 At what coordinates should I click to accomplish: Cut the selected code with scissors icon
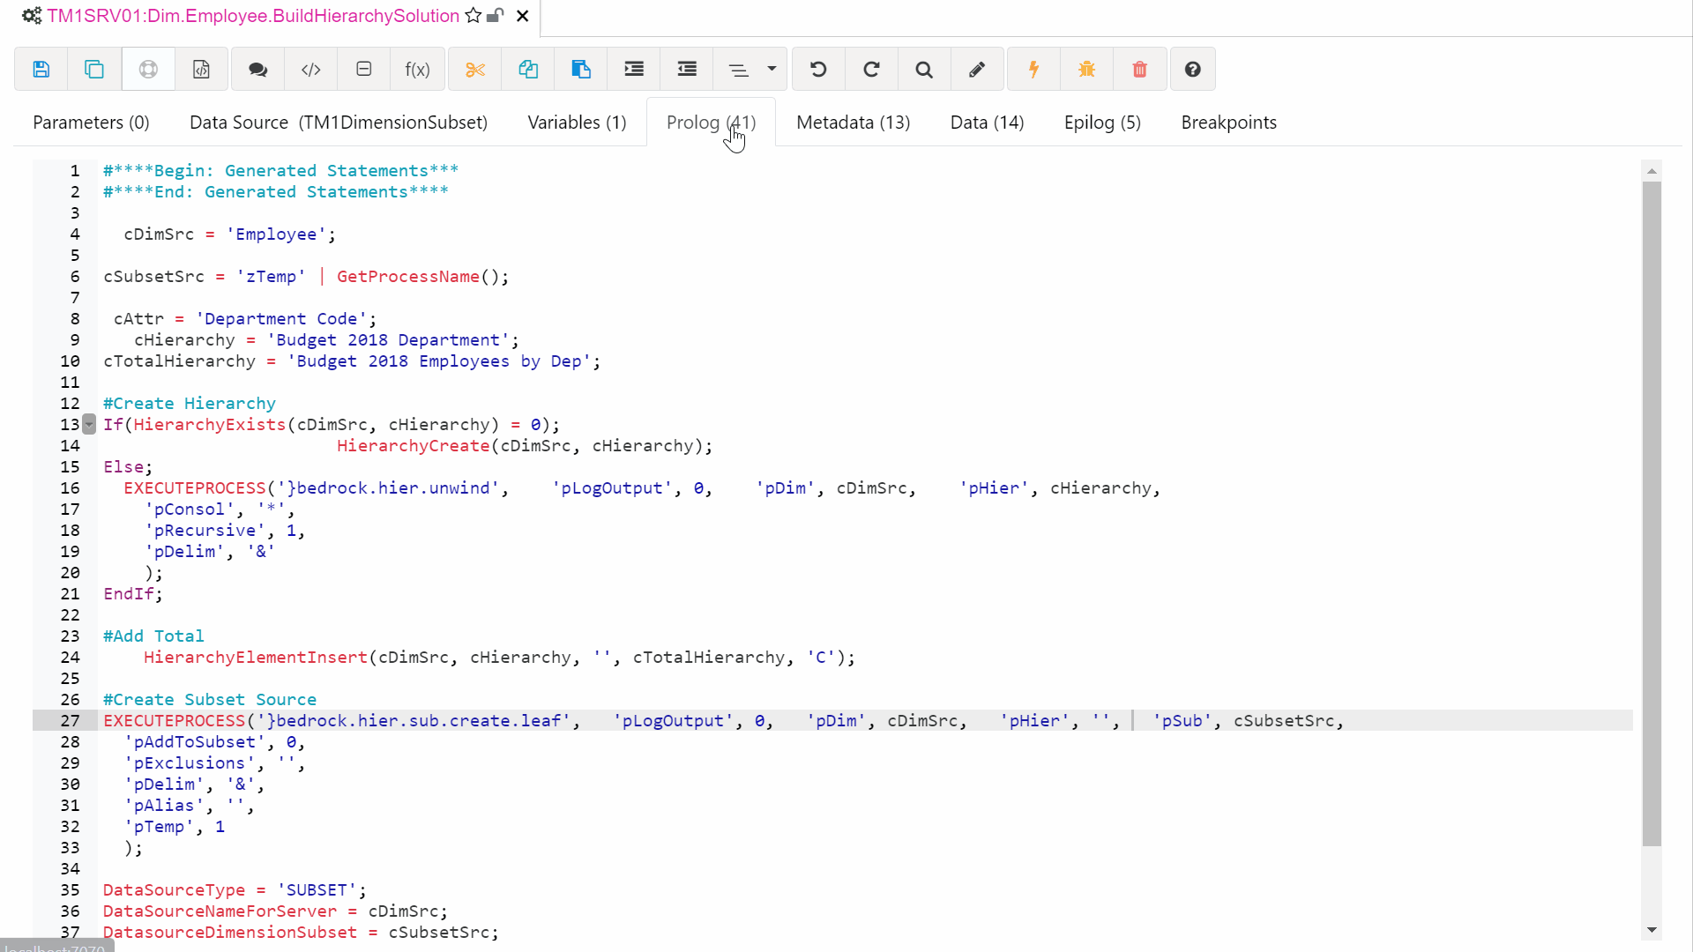click(475, 69)
